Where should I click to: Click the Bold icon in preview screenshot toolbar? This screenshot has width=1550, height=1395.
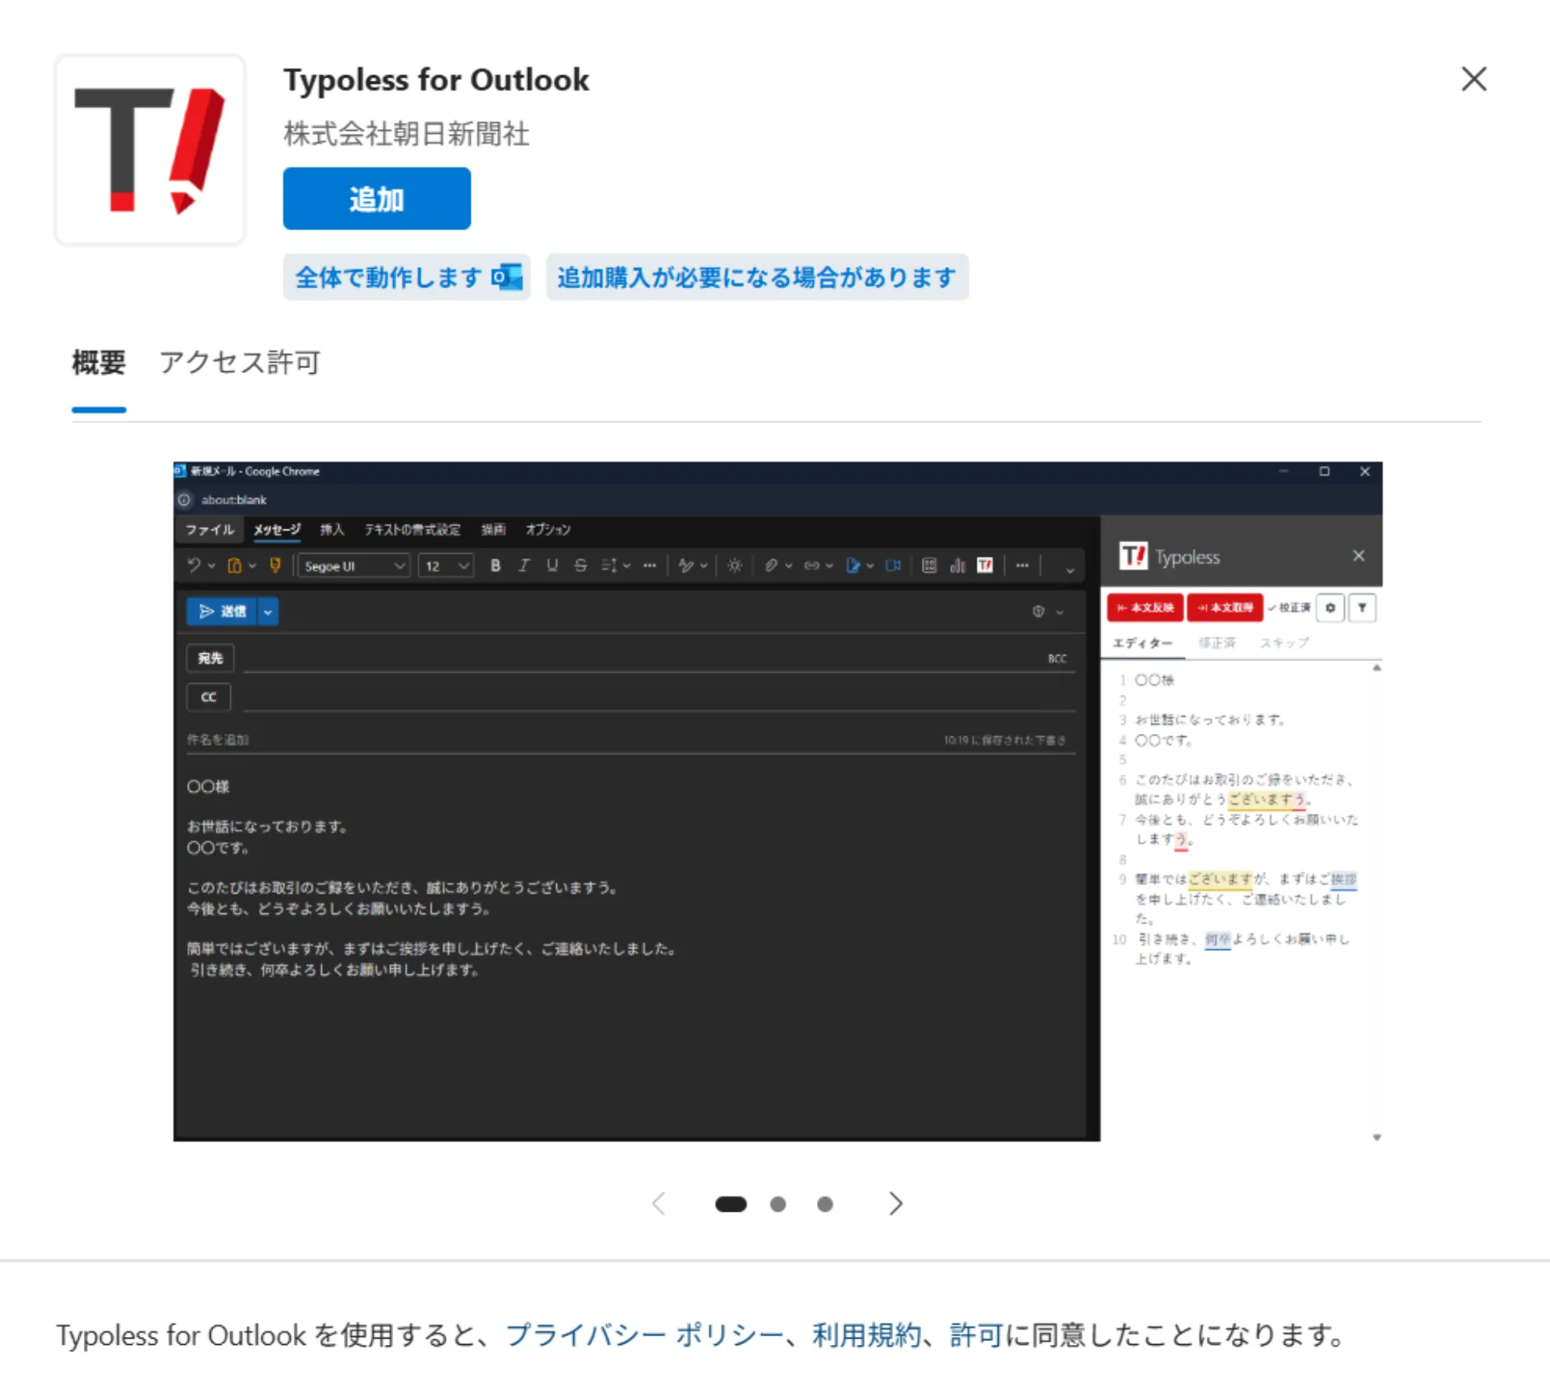tap(496, 566)
